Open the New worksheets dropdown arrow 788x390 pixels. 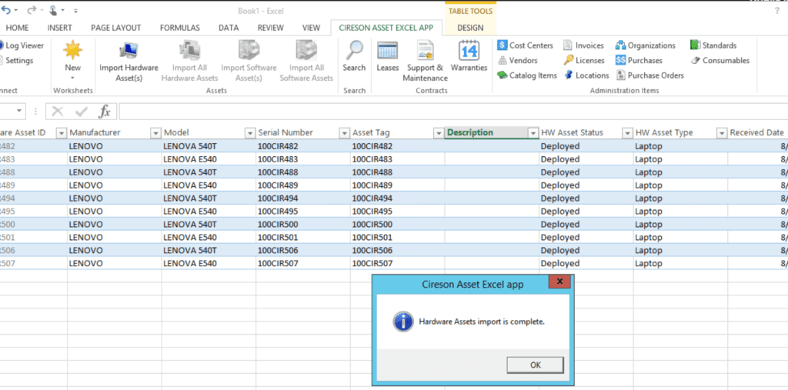73,78
